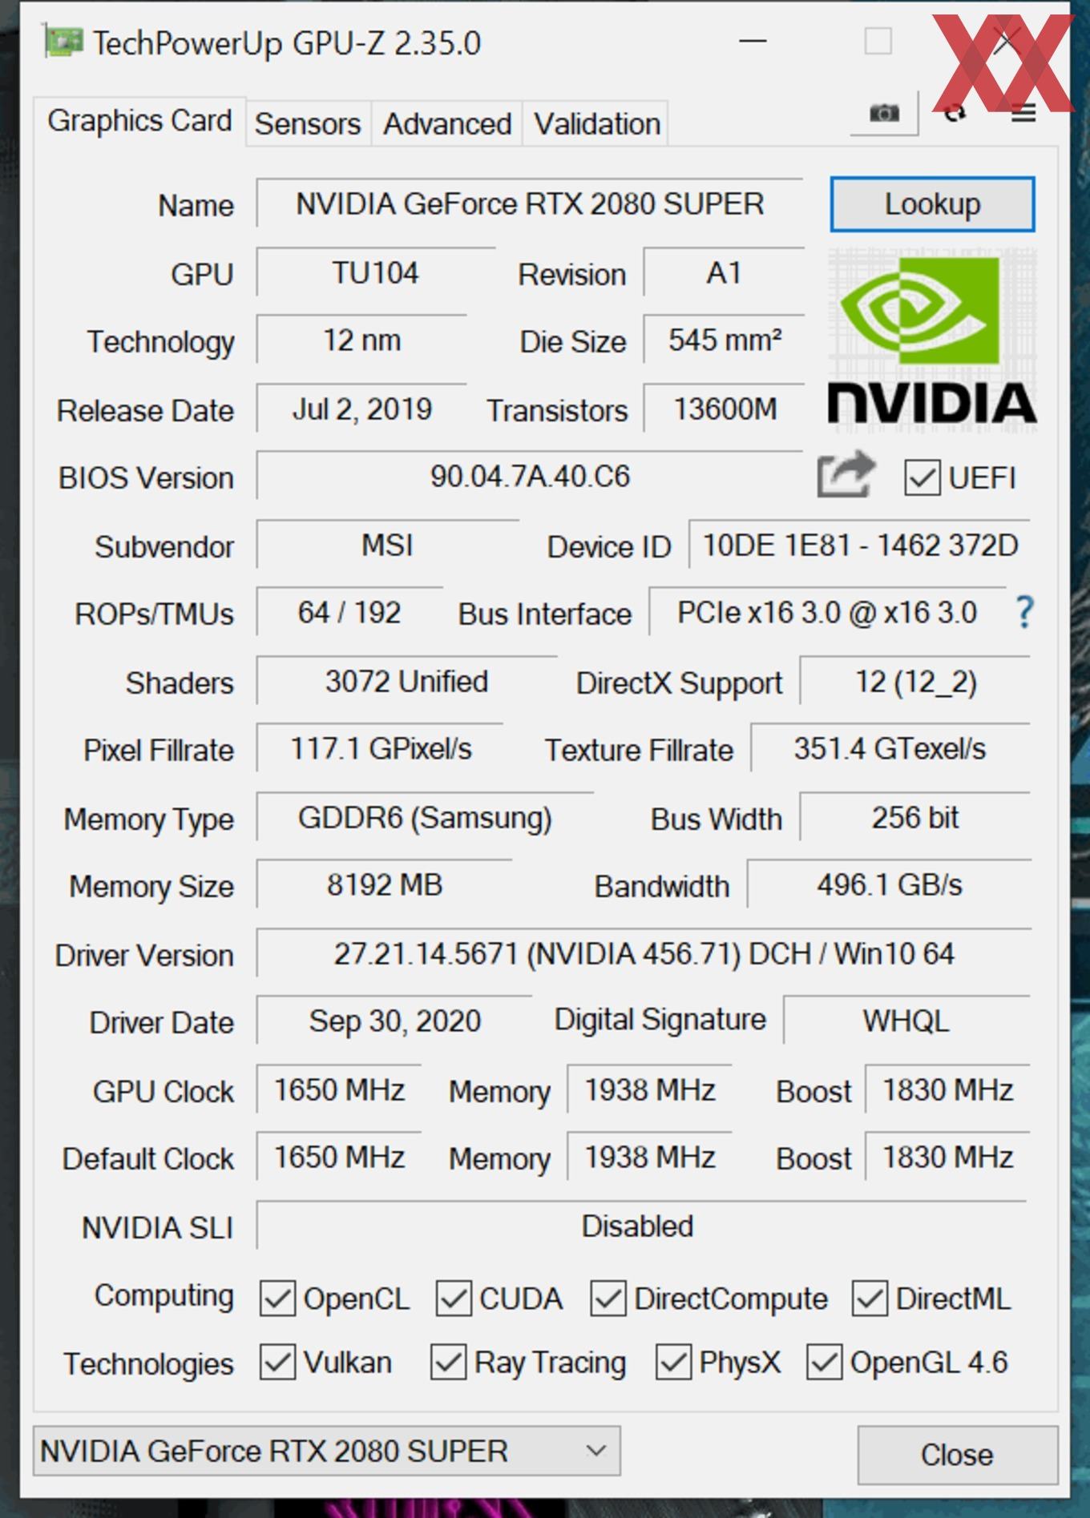Toggle the UEFI checkbox

pyautogui.click(x=922, y=478)
